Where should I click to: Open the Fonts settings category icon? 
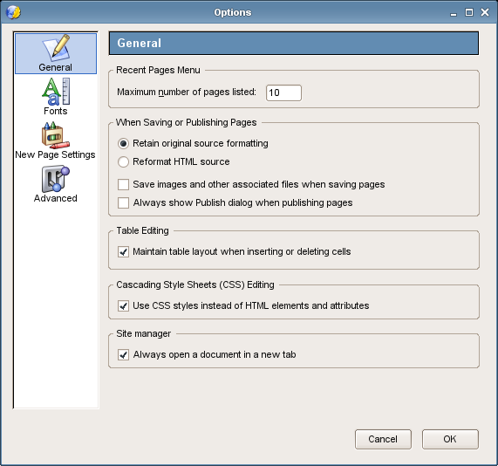click(56, 92)
